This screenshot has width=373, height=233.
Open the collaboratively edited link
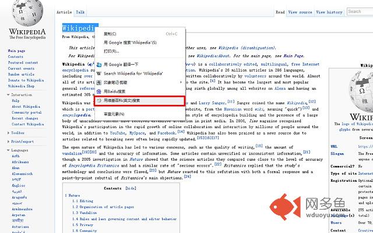233,65
